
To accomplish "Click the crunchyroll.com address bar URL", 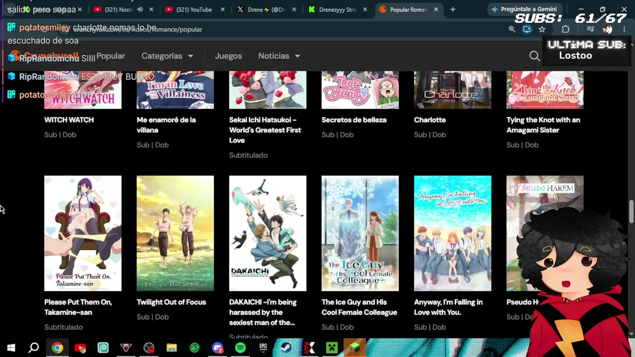I will [137, 29].
